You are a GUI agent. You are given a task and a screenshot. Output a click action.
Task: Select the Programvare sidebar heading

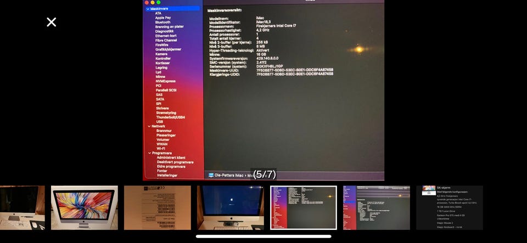click(x=161, y=153)
